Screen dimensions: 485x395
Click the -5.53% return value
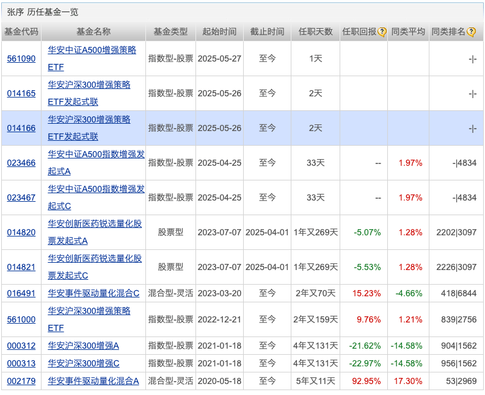click(x=367, y=267)
